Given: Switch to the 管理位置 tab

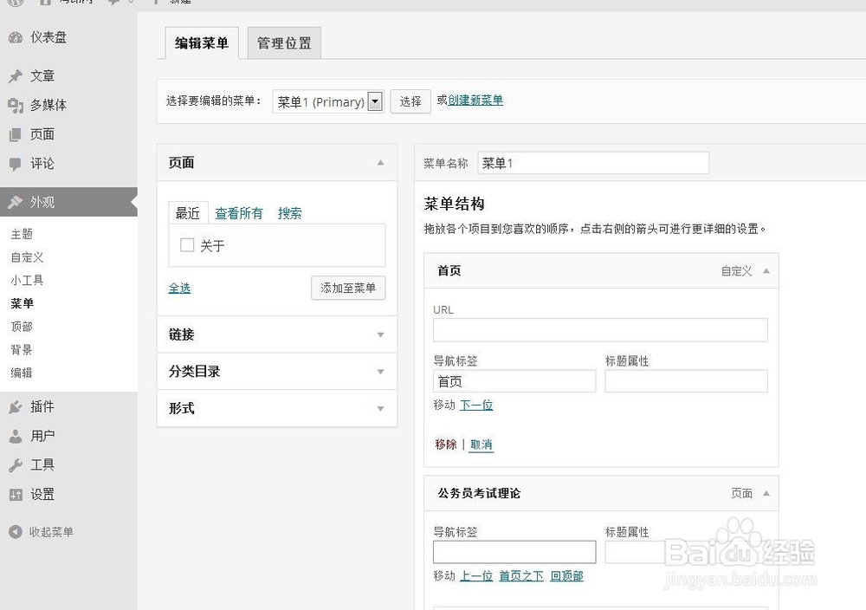Looking at the screenshot, I should [x=283, y=41].
